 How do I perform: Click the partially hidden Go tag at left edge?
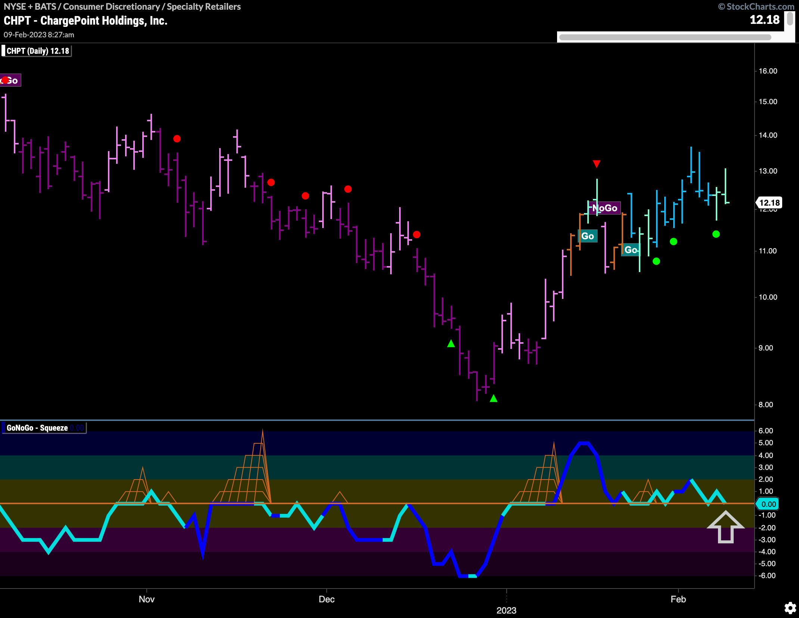[x=10, y=80]
